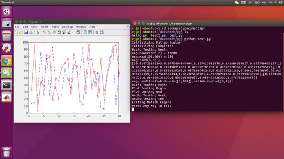Click the 'Press Any Key to Exit' line

click(x=152, y=106)
